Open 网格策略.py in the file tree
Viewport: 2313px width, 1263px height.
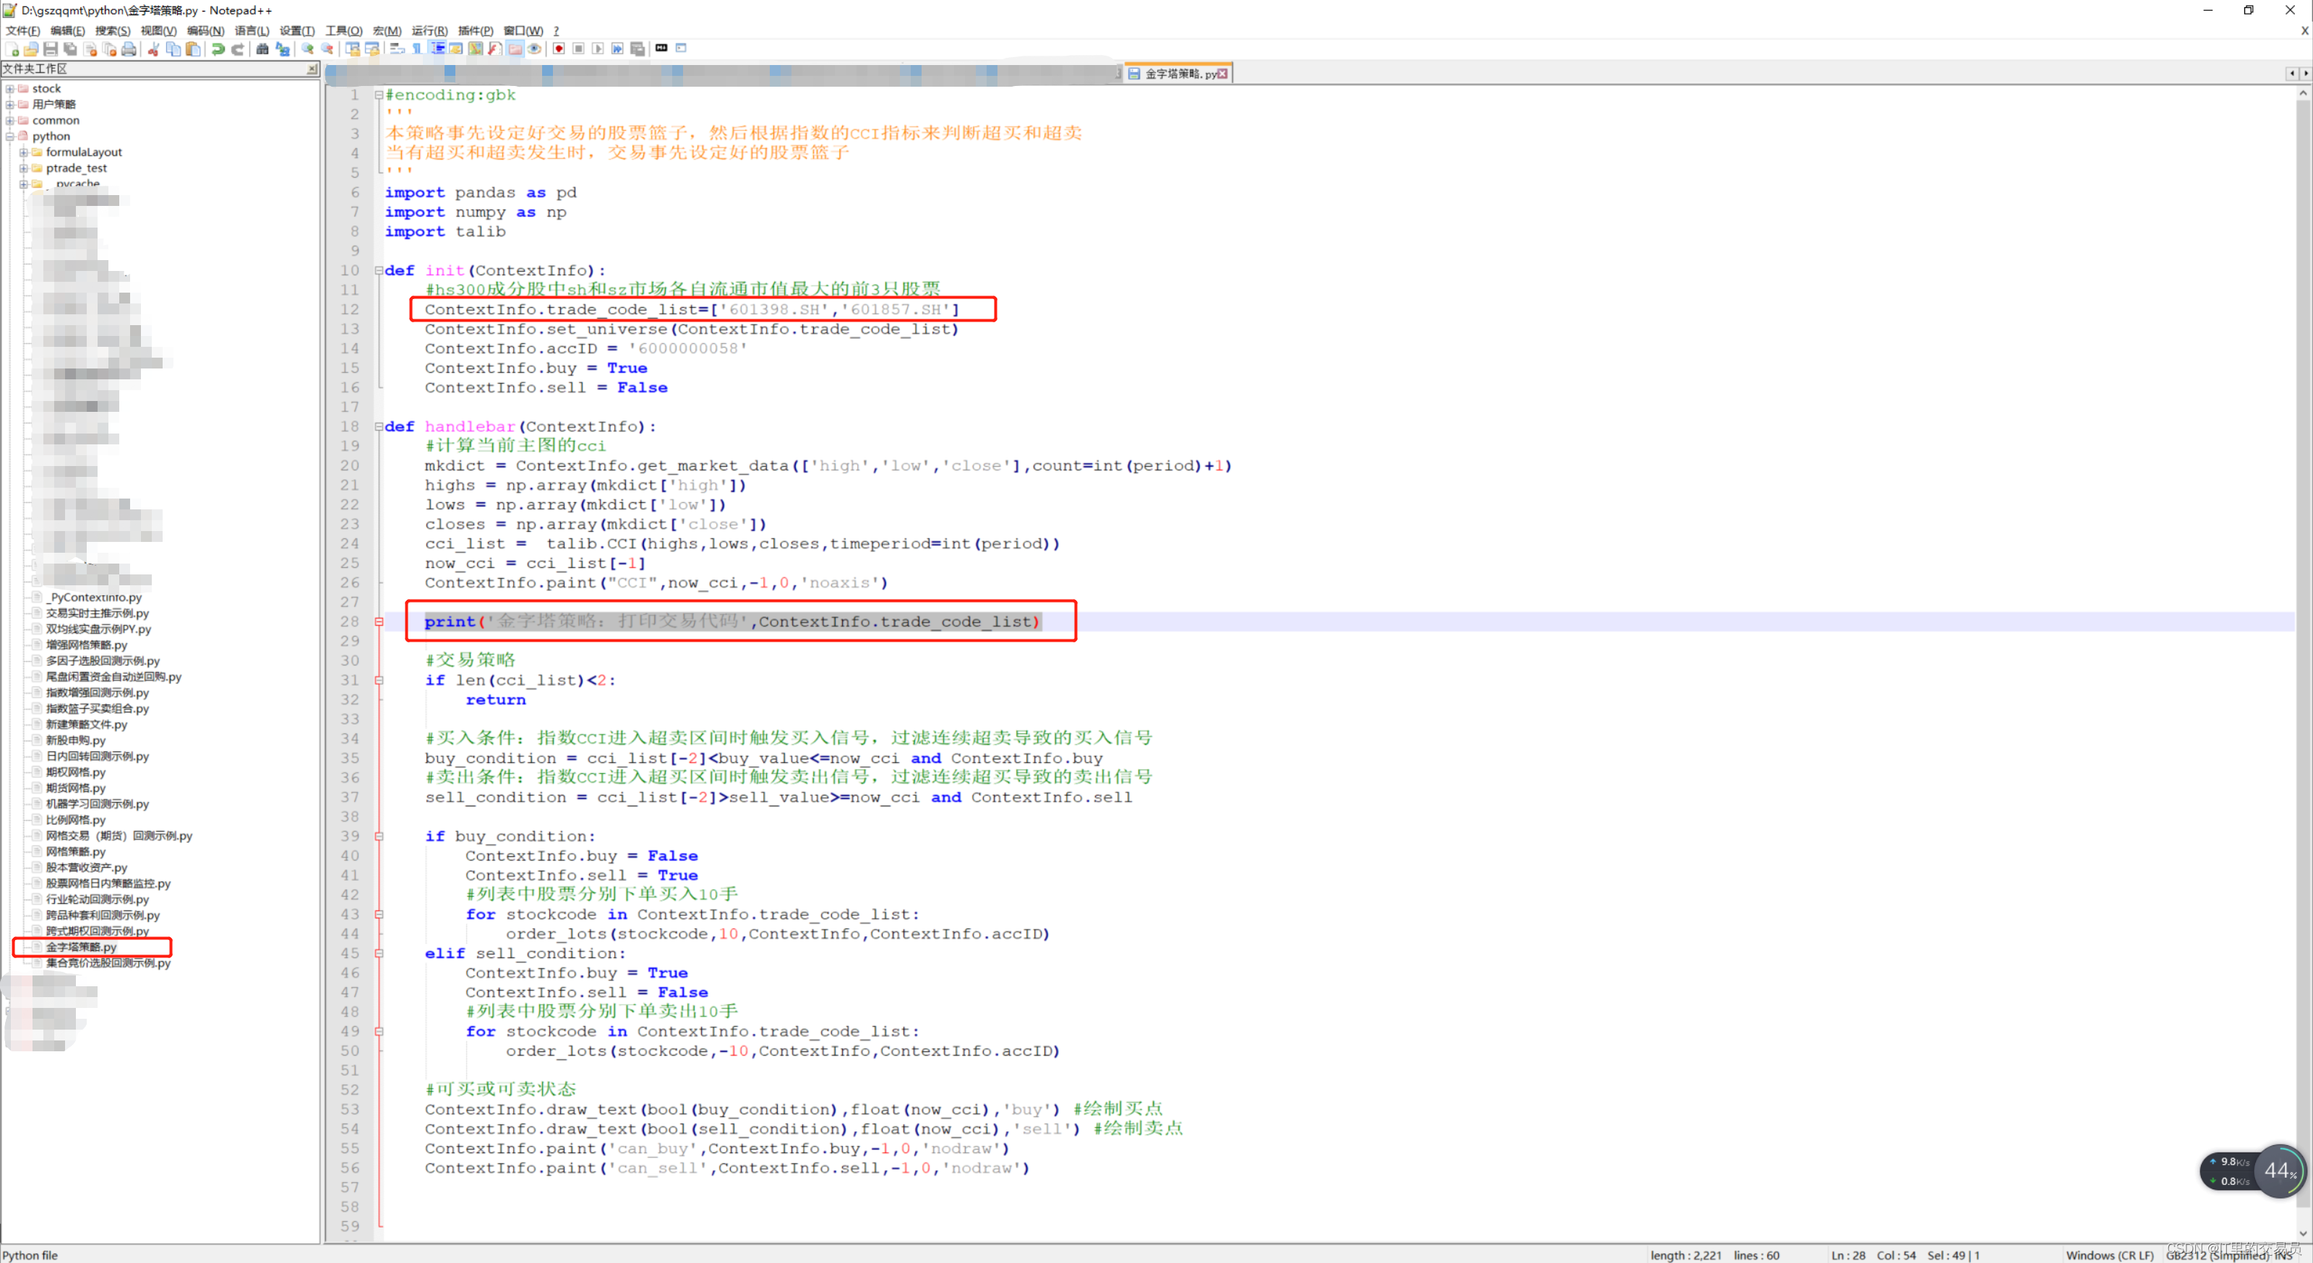click(x=75, y=852)
